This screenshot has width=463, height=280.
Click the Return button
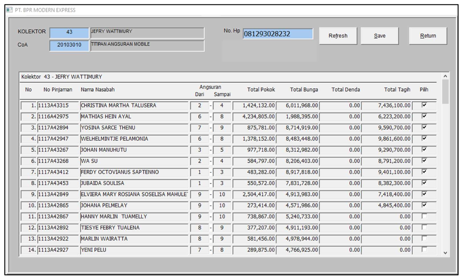[x=428, y=36]
